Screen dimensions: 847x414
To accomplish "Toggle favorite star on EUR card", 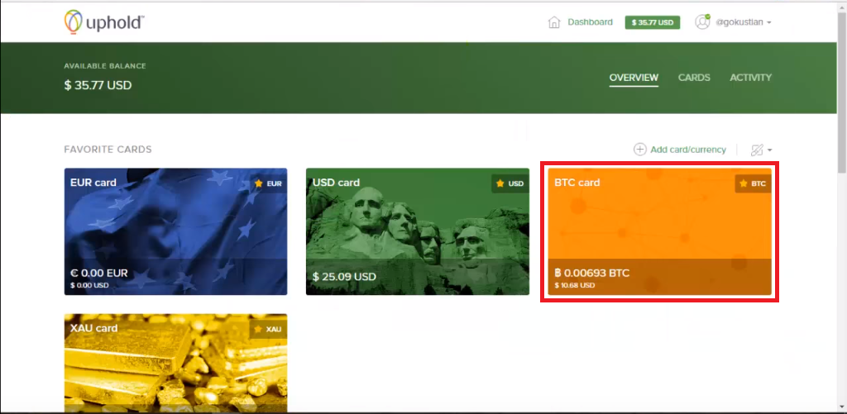I will tap(258, 183).
